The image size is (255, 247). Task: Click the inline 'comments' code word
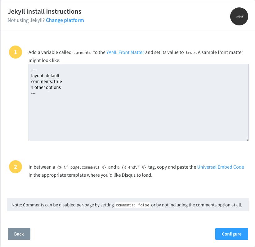(82, 52)
